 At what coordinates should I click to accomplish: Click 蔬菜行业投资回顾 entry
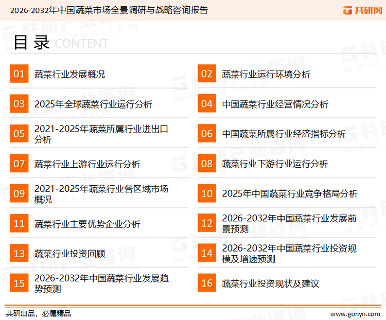[x=69, y=253]
